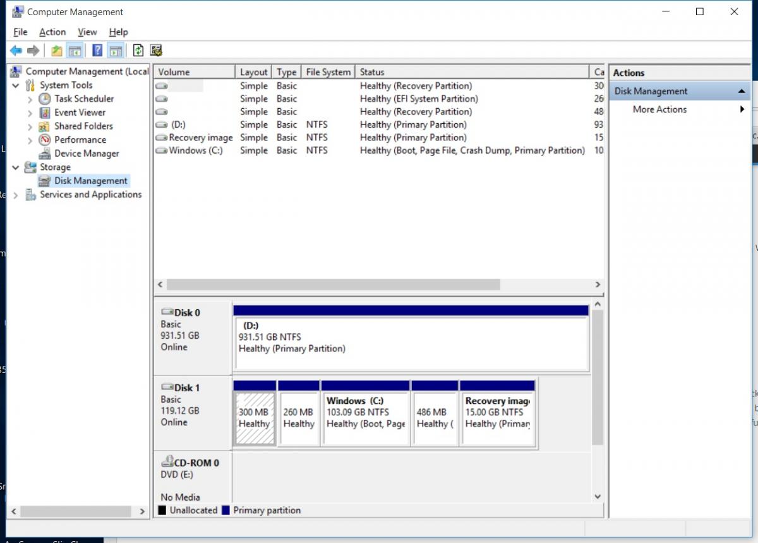Image resolution: width=758 pixels, height=543 pixels.
Task: Click the Disk 1 label panel
Action: (193, 413)
